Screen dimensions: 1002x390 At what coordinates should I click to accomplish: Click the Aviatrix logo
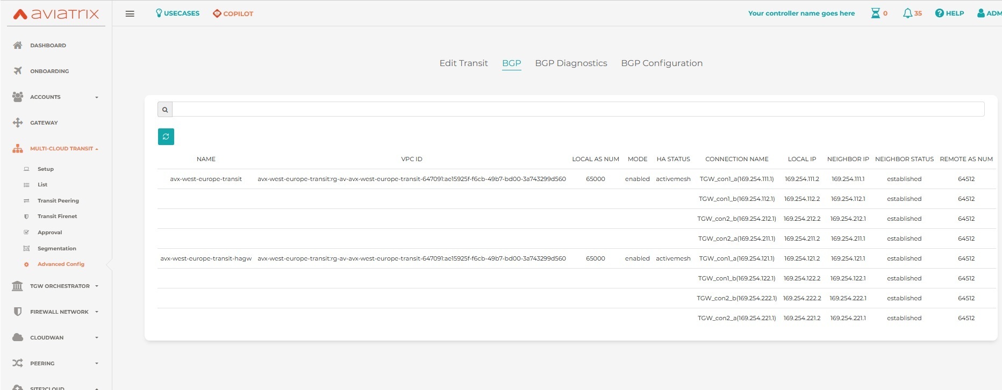coord(56,14)
